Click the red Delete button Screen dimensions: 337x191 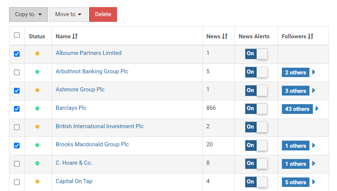click(x=103, y=14)
